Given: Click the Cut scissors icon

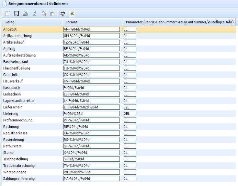Looking at the screenshot, I should pos(35,14).
